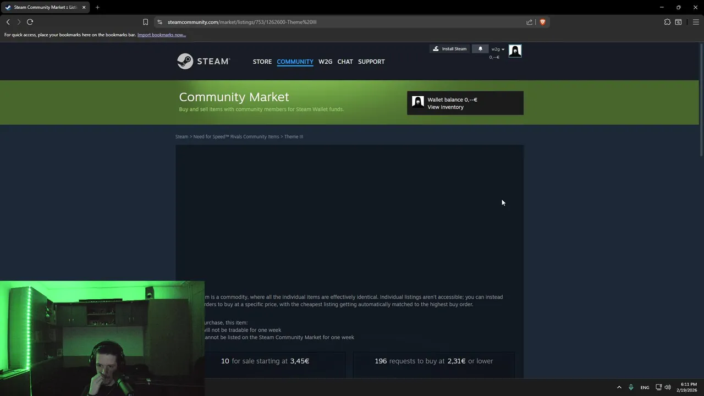The image size is (704, 396).
Task: Open the CHAT menu item
Action: pyautogui.click(x=345, y=62)
